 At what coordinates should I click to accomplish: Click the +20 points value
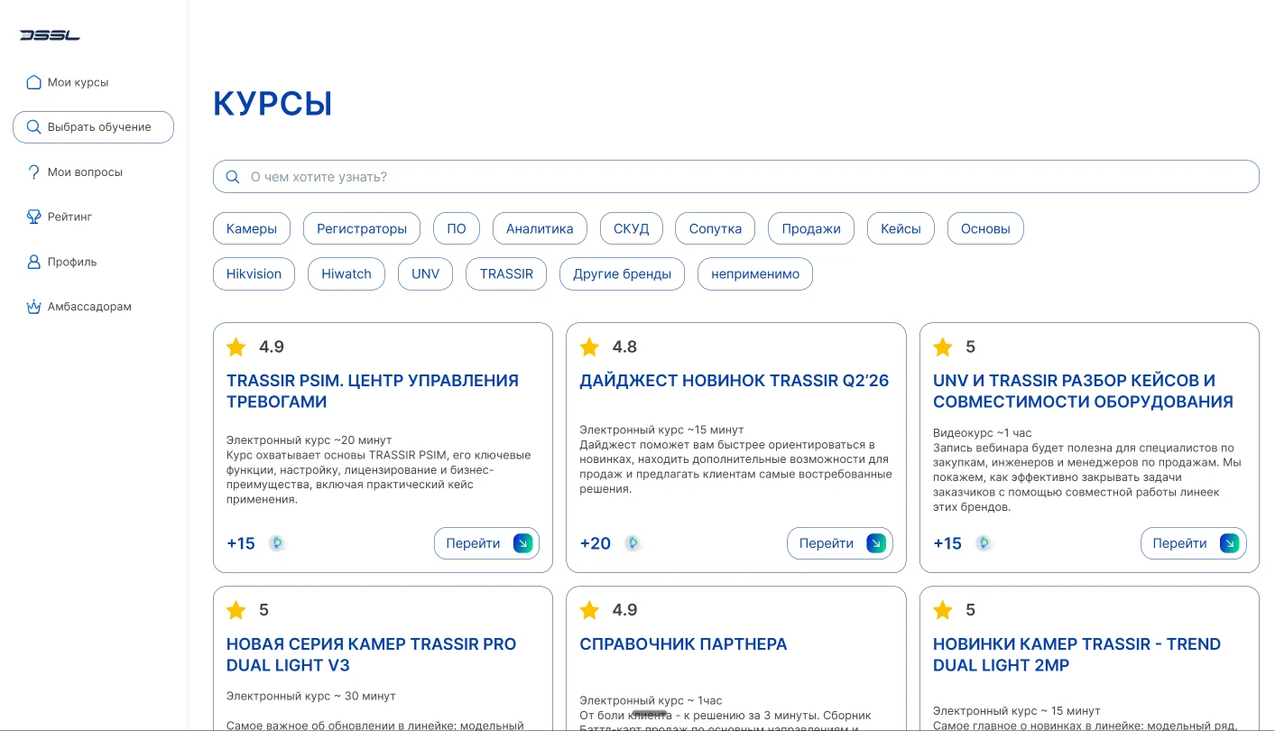[x=596, y=543]
